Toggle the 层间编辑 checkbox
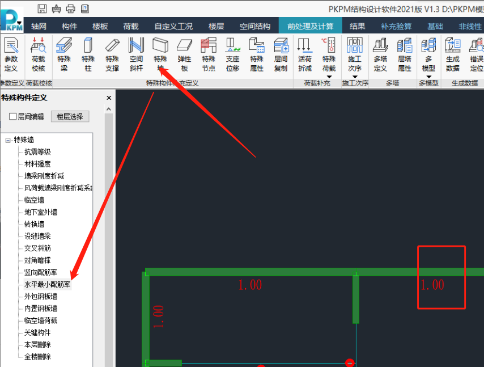 click(x=12, y=116)
